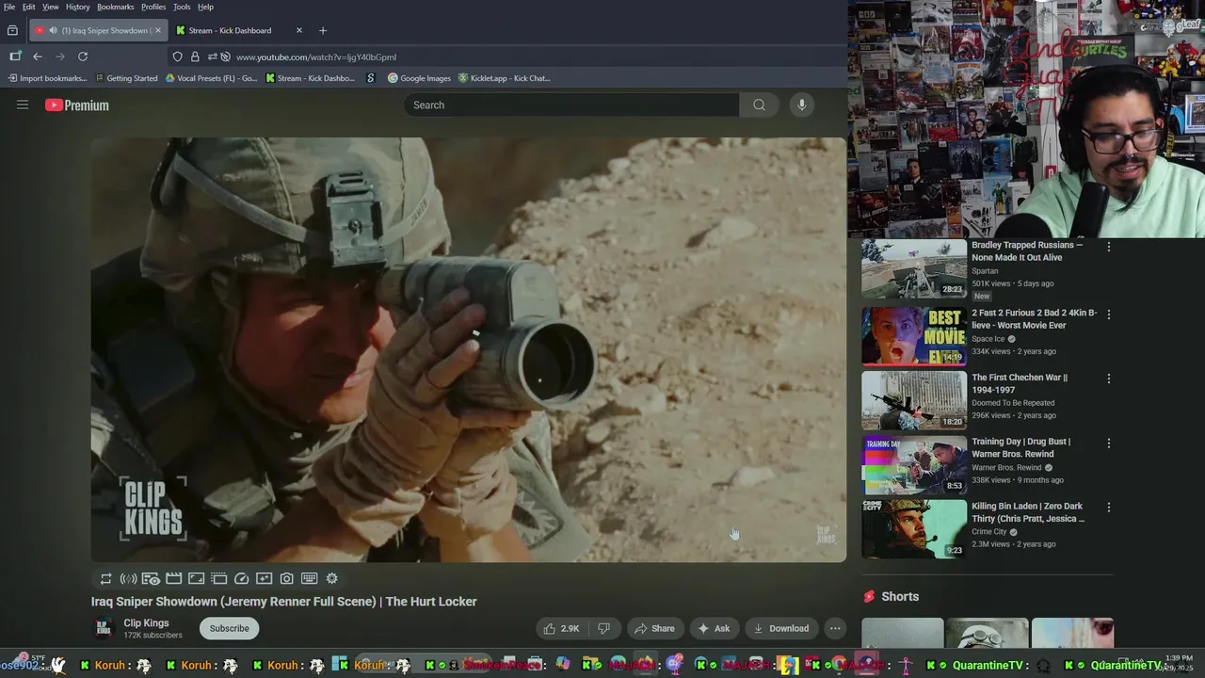Open the Getting Started bookmark

tap(126, 78)
